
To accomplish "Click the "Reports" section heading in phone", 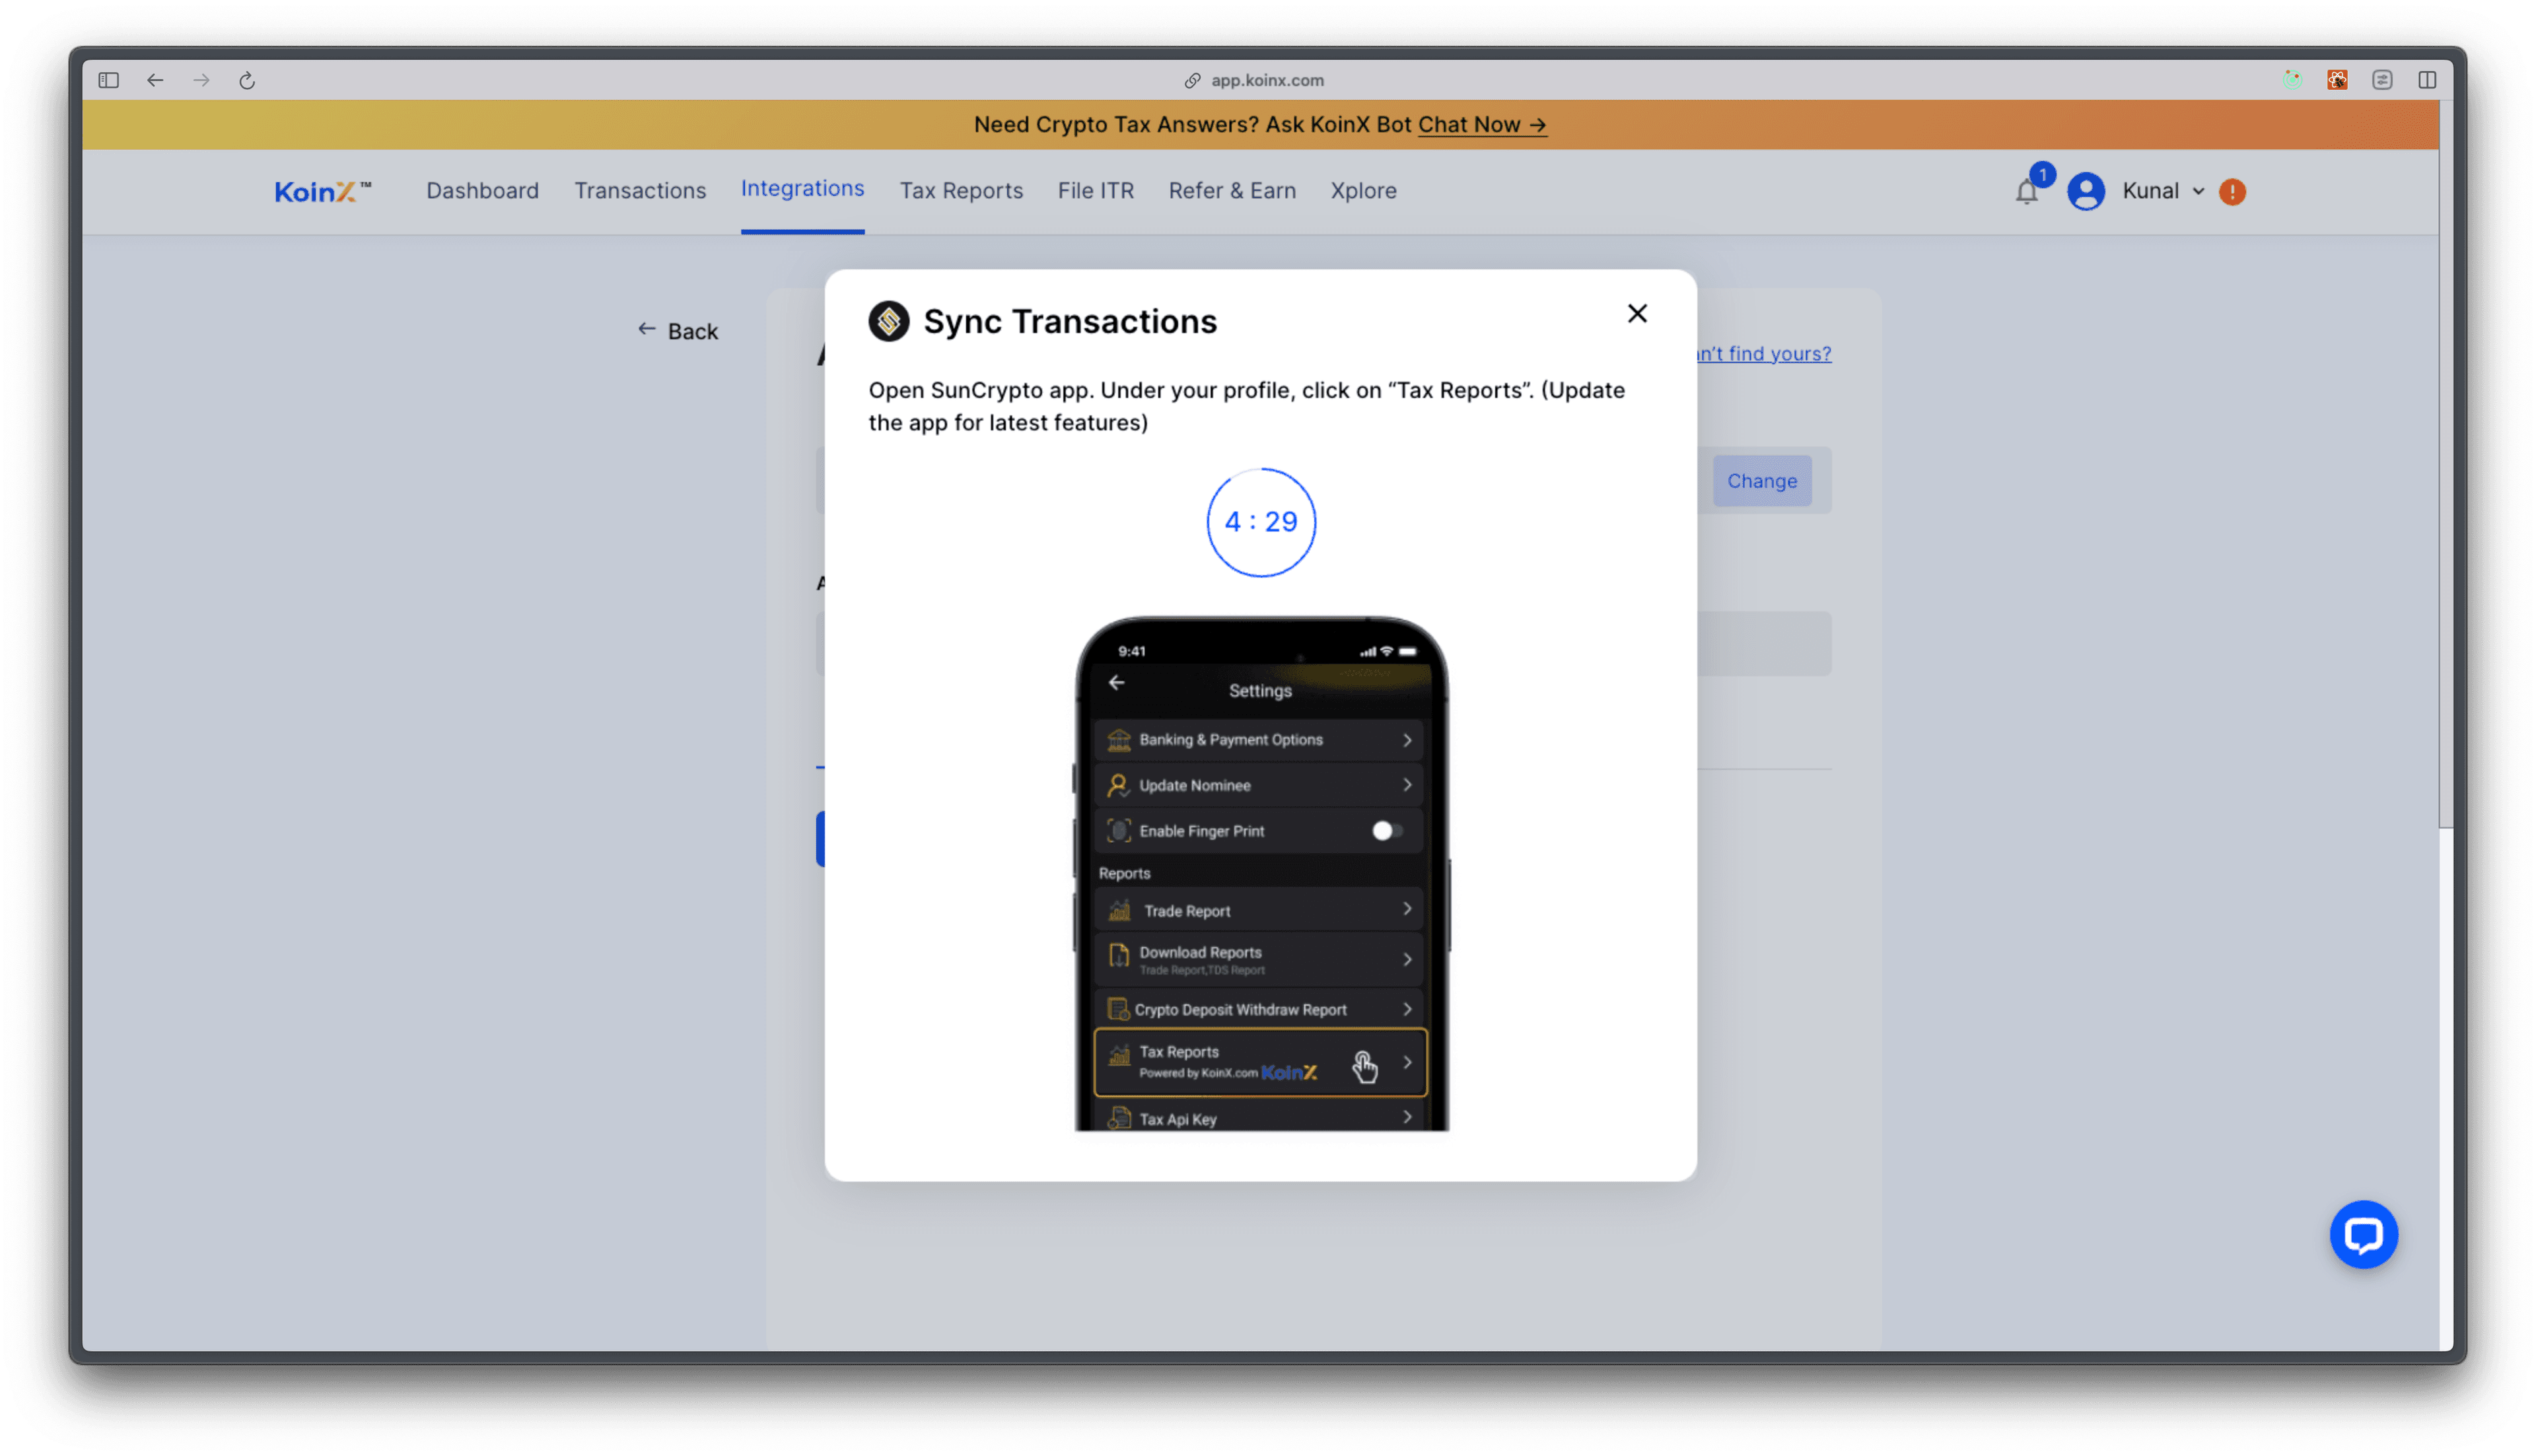I will (1124, 874).
